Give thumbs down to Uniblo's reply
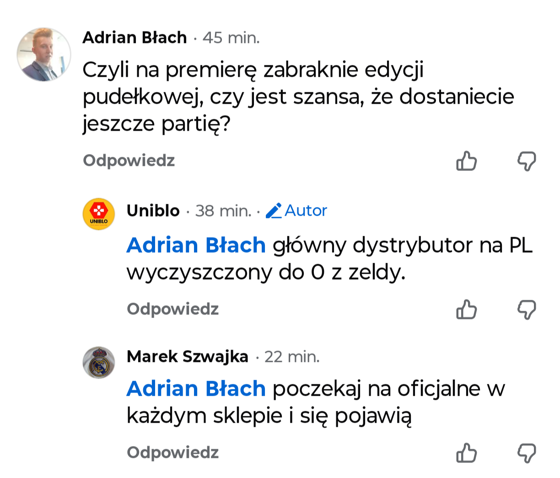Screen dimensions: 560x478 pos(527,310)
